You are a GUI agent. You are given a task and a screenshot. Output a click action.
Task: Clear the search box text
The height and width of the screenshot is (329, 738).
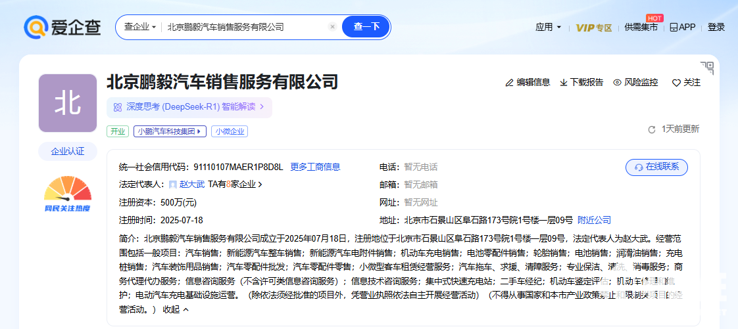coord(332,27)
